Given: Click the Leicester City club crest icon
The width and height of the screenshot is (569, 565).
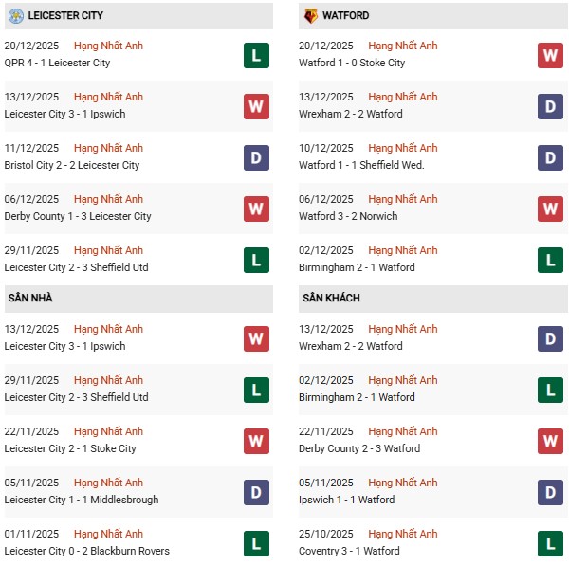Looking at the screenshot, I should point(15,16).
